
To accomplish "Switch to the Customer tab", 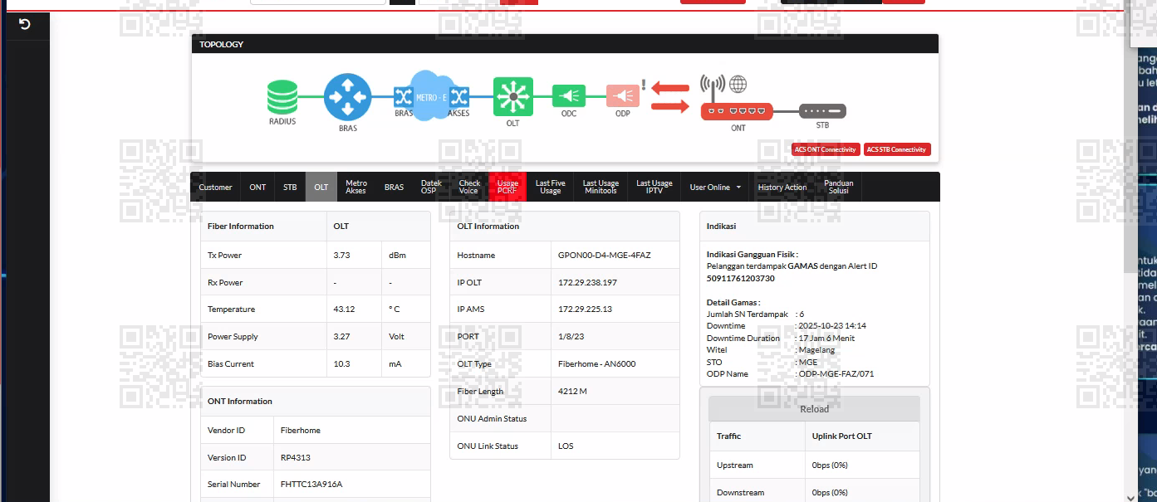I will 215,187.
